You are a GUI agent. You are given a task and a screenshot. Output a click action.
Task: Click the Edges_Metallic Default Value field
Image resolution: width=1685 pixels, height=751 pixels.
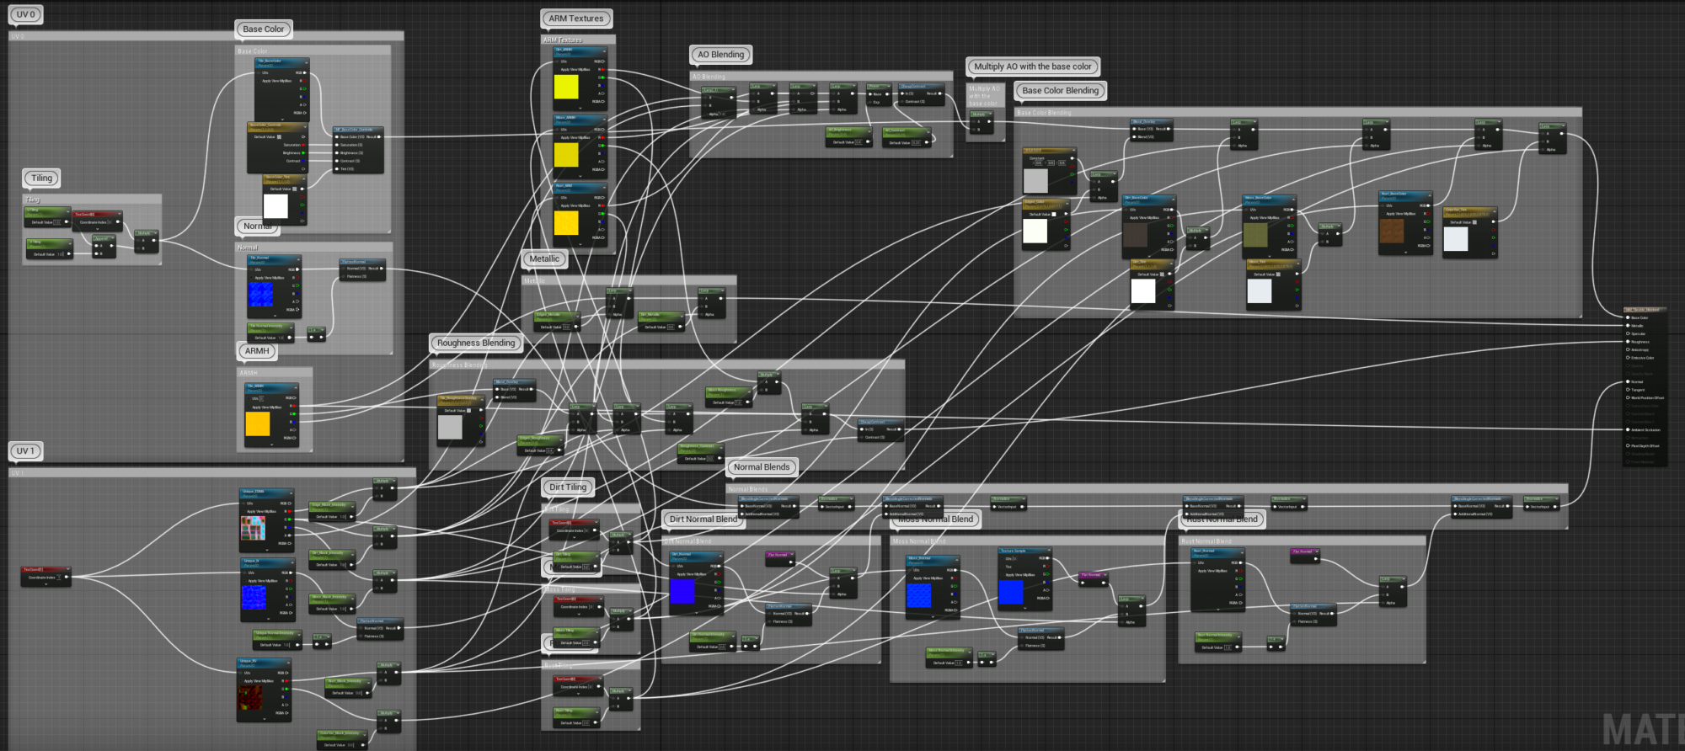567,327
